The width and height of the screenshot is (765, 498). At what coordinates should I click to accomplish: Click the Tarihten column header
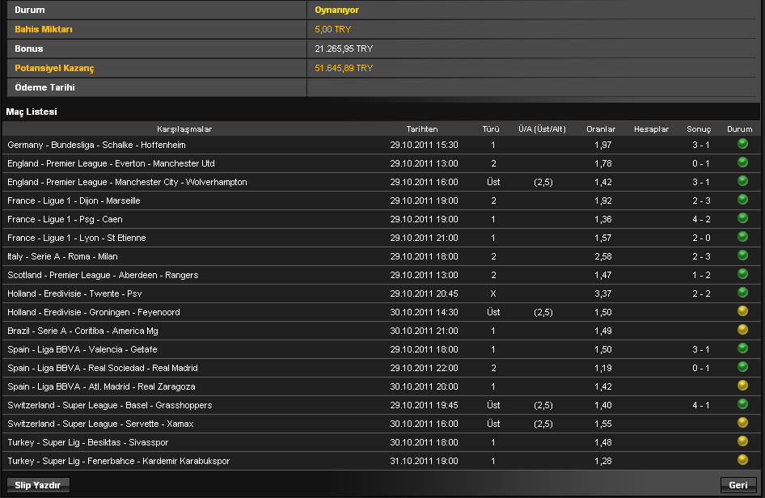[422, 129]
